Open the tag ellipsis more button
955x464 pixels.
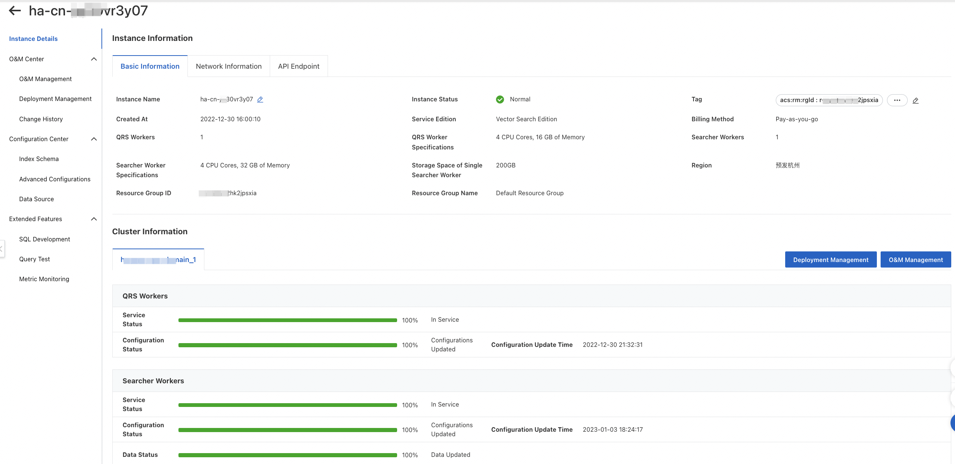point(897,100)
